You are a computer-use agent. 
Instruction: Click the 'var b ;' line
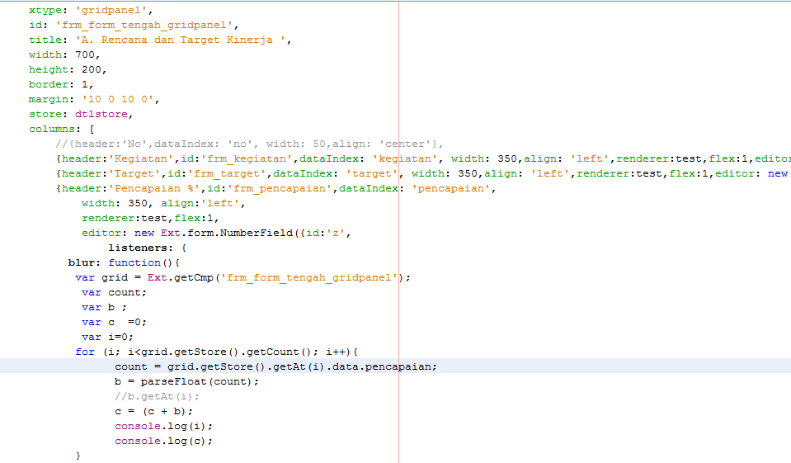click(104, 308)
